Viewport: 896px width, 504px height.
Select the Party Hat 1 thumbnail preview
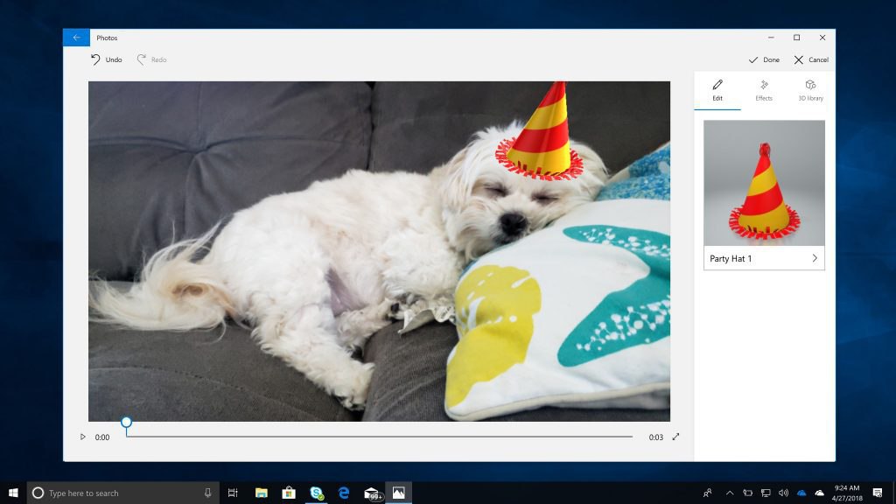(764, 183)
